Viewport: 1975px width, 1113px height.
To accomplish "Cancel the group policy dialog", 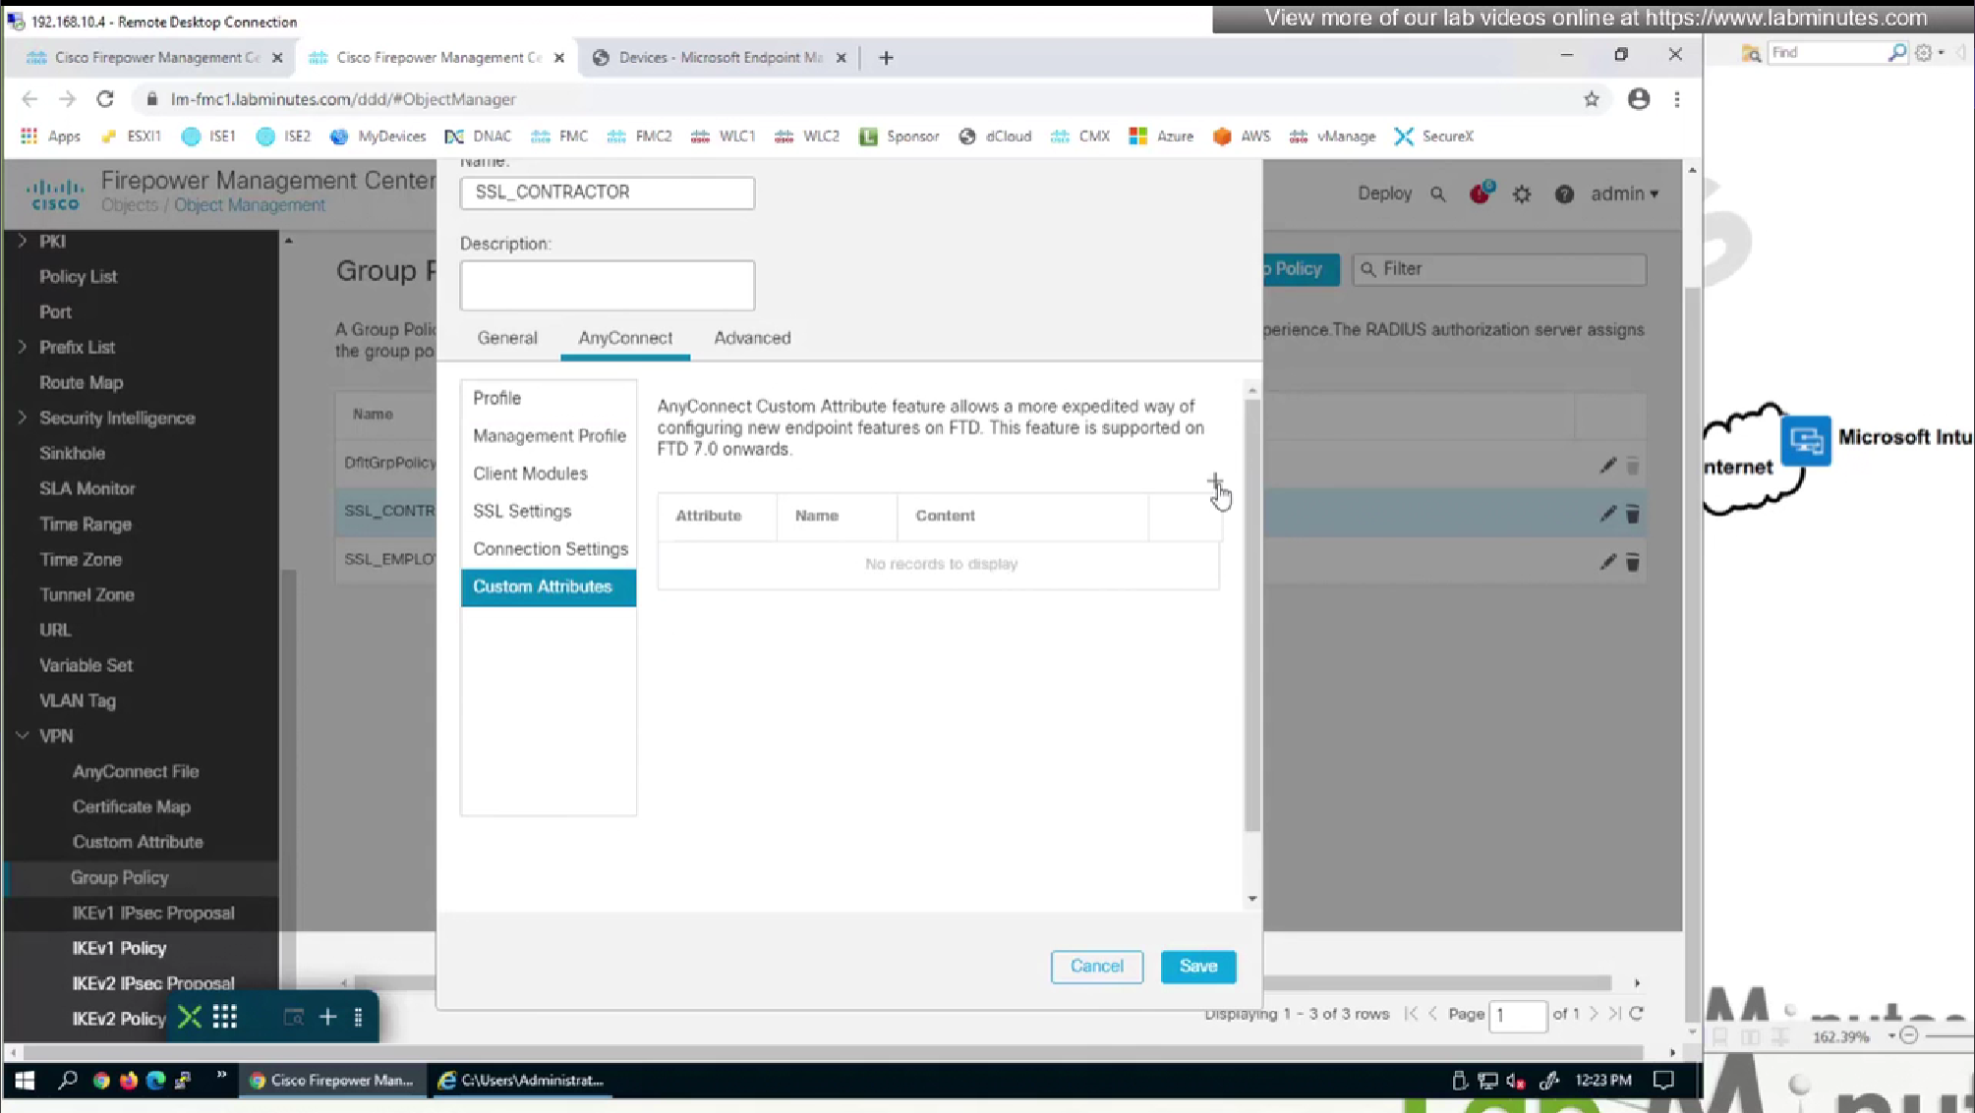I will (x=1096, y=967).
